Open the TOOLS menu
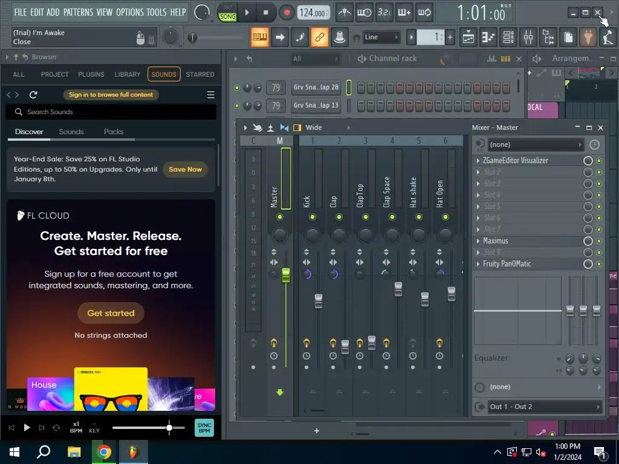This screenshot has width=619, height=464. [157, 12]
